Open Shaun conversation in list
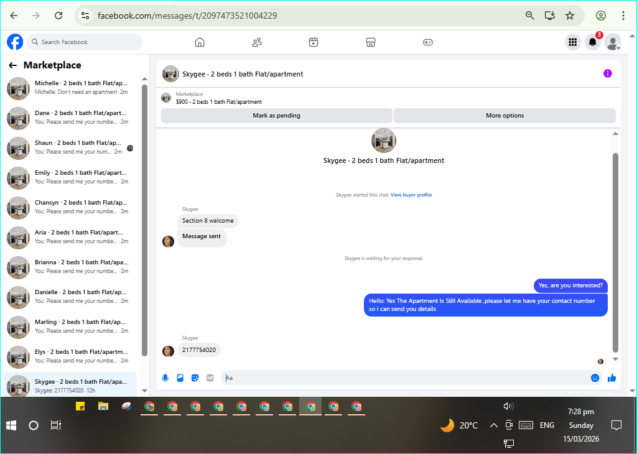The width and height of the screenshot is (637, 454). [x=70, y=147]
